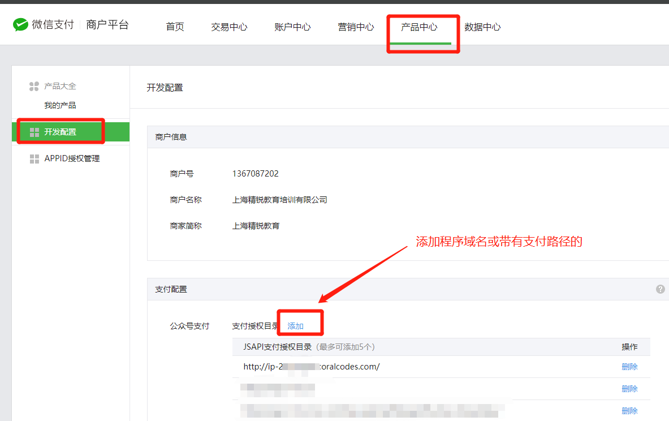Screen dimensions: 669x421
Task: Click the 开发配置 page heading
Action: [165, 88]
